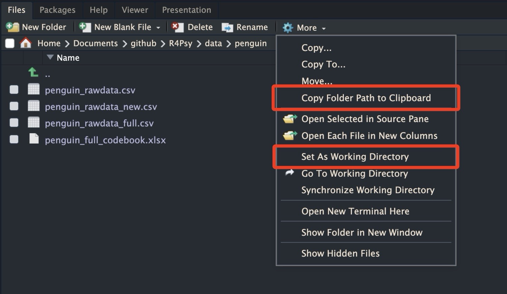This screenshot has width=507, height=294.
Task: Click the More menu dropdown arrow
Action: coord(324,28)
